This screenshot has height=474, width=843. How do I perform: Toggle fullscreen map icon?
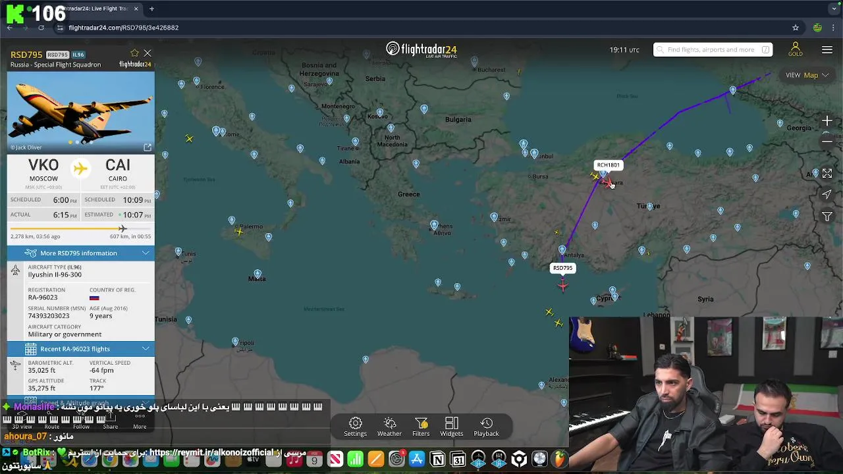(827, 173)
